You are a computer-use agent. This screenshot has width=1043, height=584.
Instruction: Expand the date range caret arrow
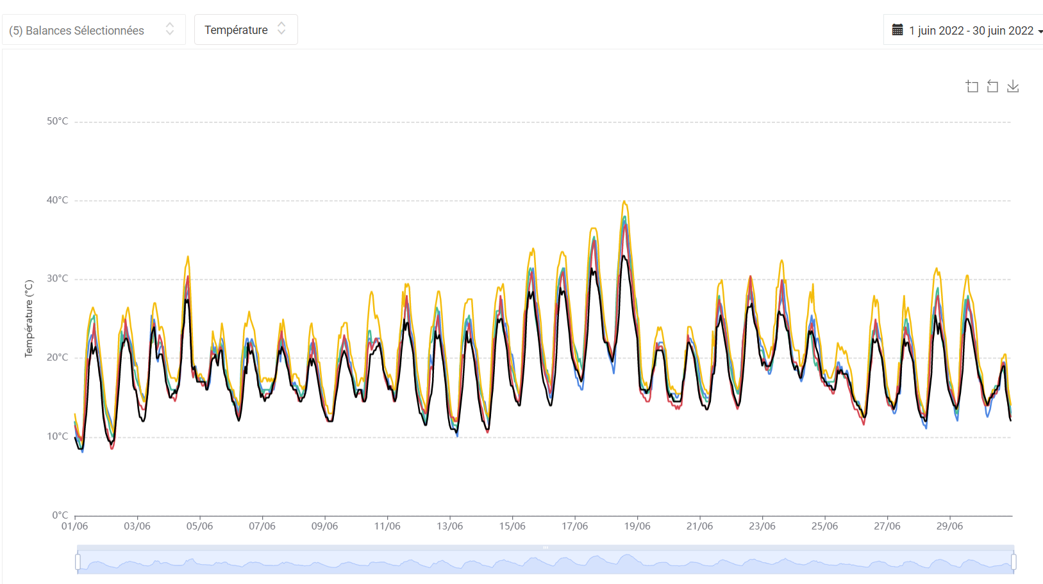click(x=1040, y=31)
